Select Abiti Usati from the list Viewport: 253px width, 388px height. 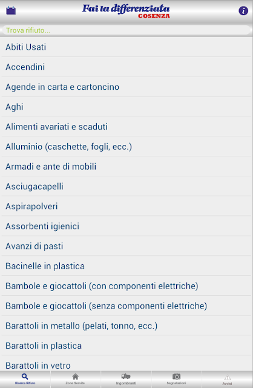click(126, 47)
